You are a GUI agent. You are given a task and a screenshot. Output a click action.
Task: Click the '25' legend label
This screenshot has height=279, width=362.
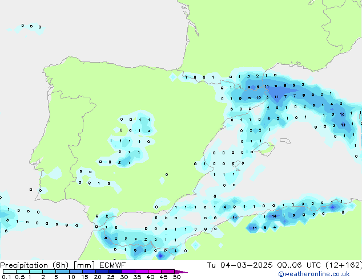pos(111,277)
